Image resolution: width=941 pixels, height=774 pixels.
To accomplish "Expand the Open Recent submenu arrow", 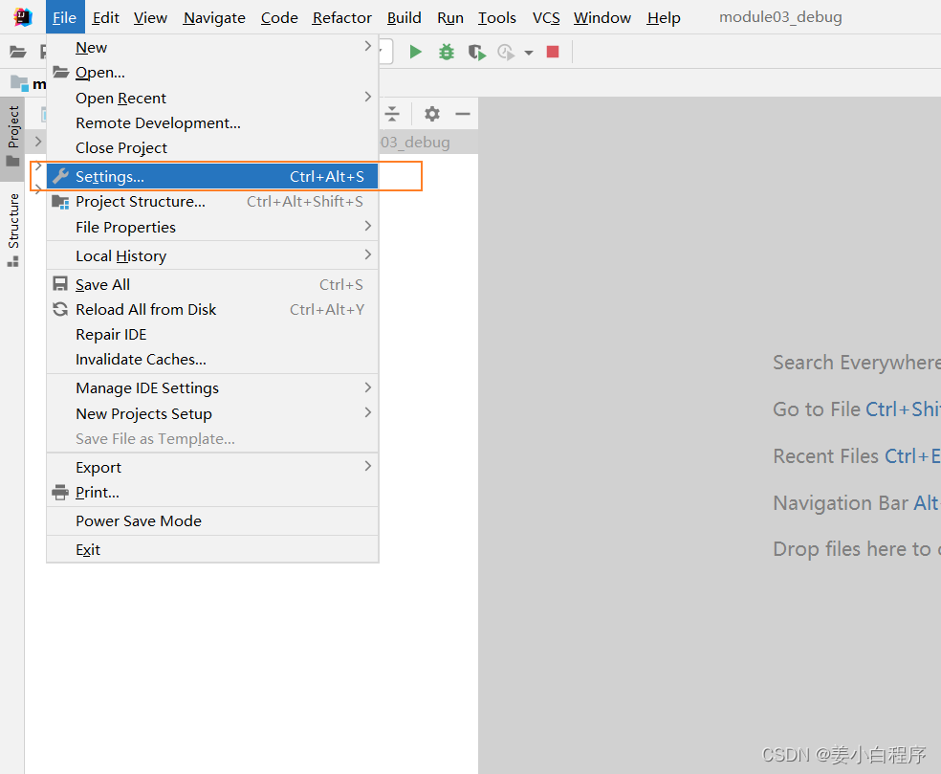I will click(368, 97).
